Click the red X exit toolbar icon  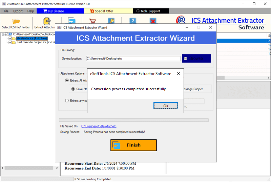click(x=153, y=21)
